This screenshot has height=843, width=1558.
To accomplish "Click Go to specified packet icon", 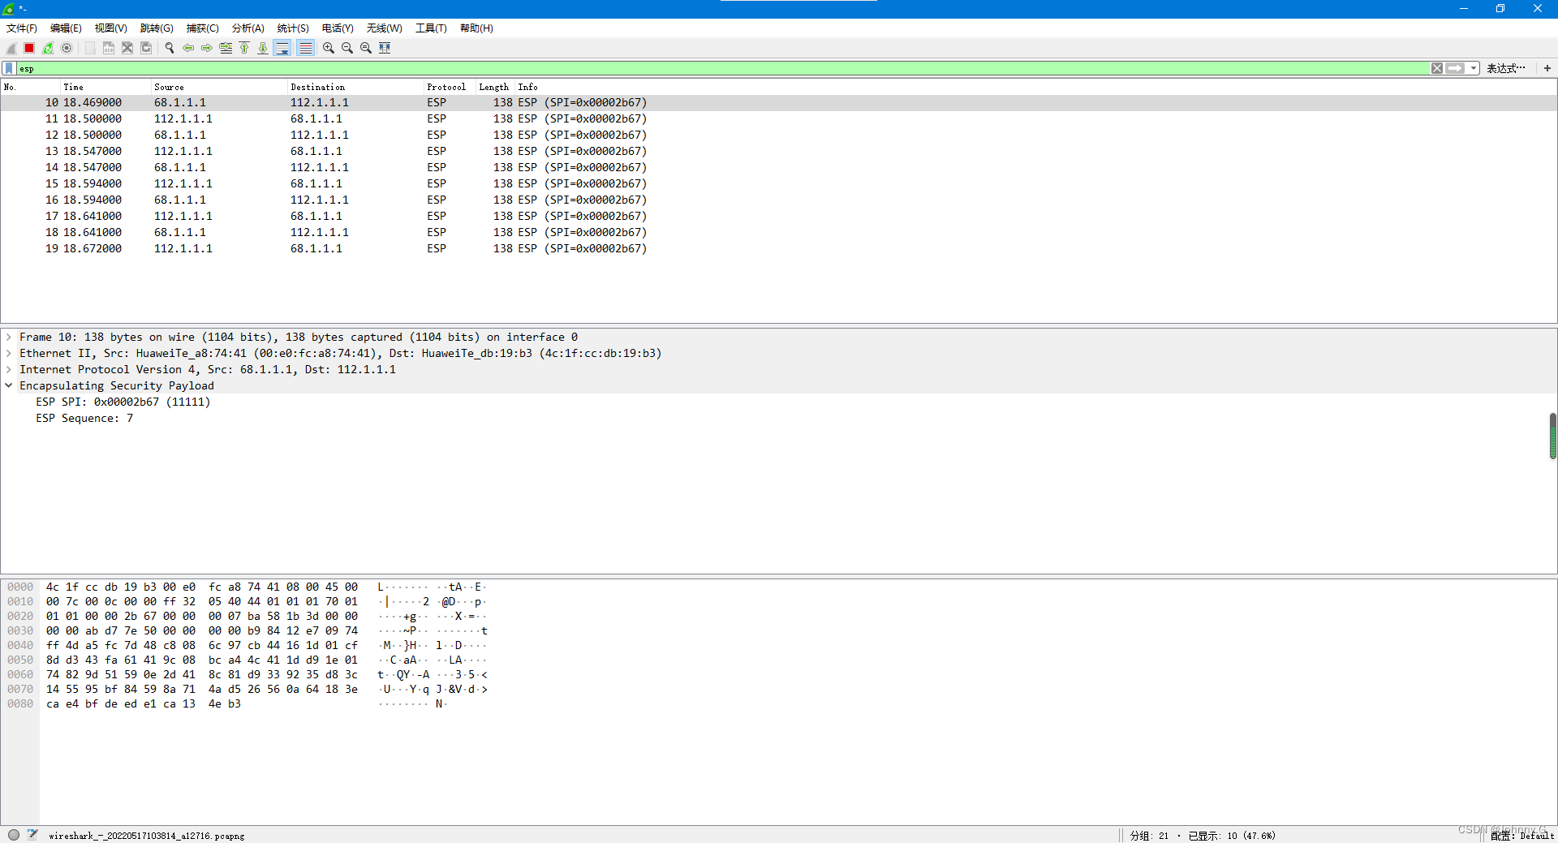I will point(226,48).
